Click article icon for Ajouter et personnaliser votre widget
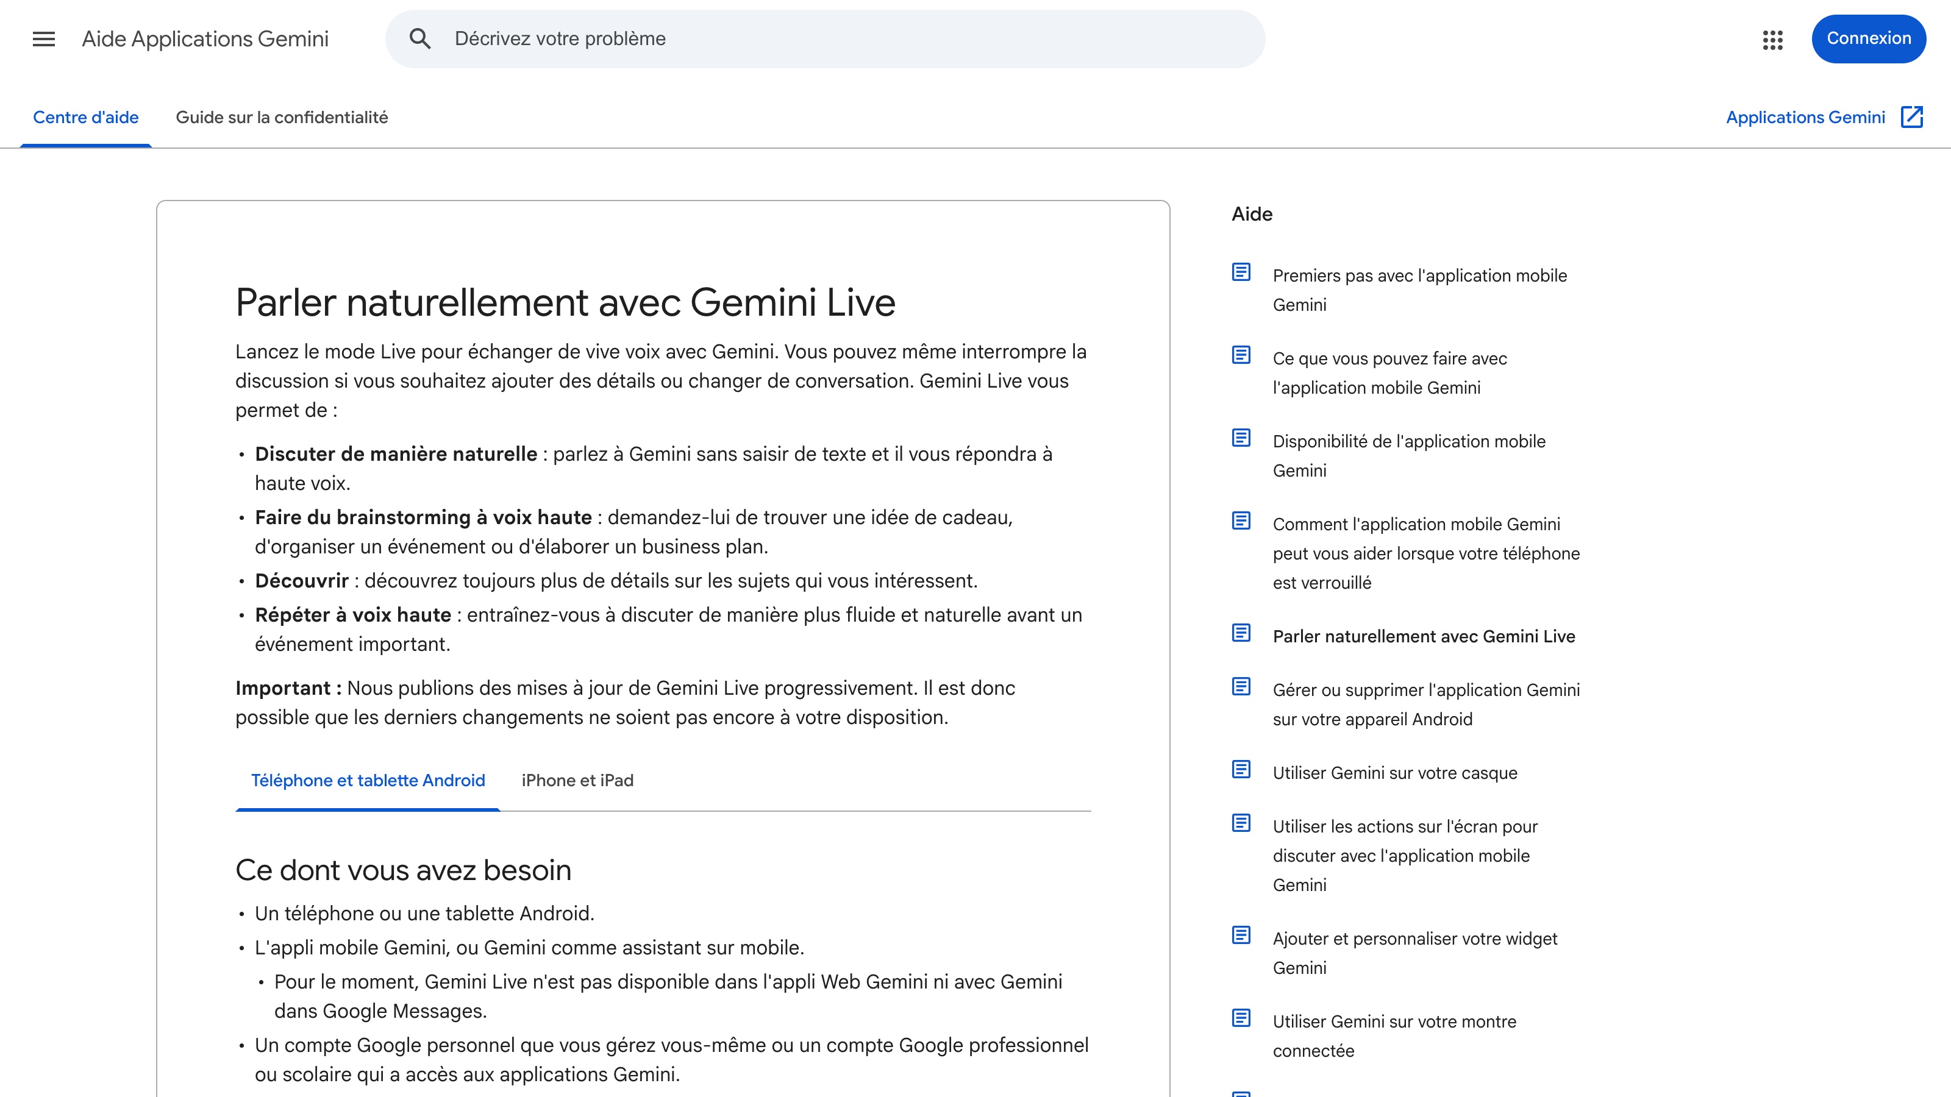The width and height of the screenshot is (1951, 1097). pos(1241,935)
